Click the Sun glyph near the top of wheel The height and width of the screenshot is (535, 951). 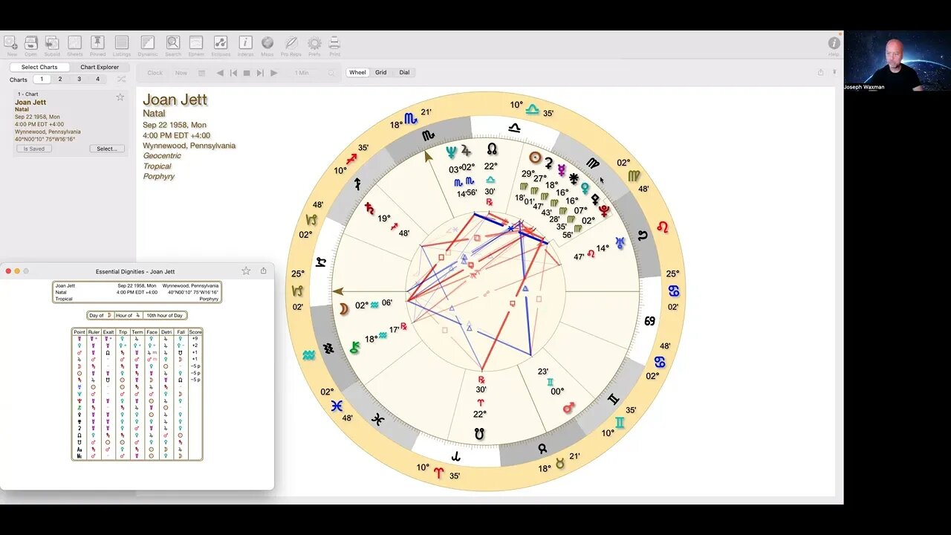pyautogui.click(x=534, y=158)
